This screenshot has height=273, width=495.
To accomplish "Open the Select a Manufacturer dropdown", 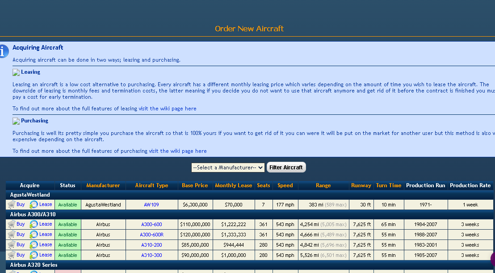I will point(228,168).
